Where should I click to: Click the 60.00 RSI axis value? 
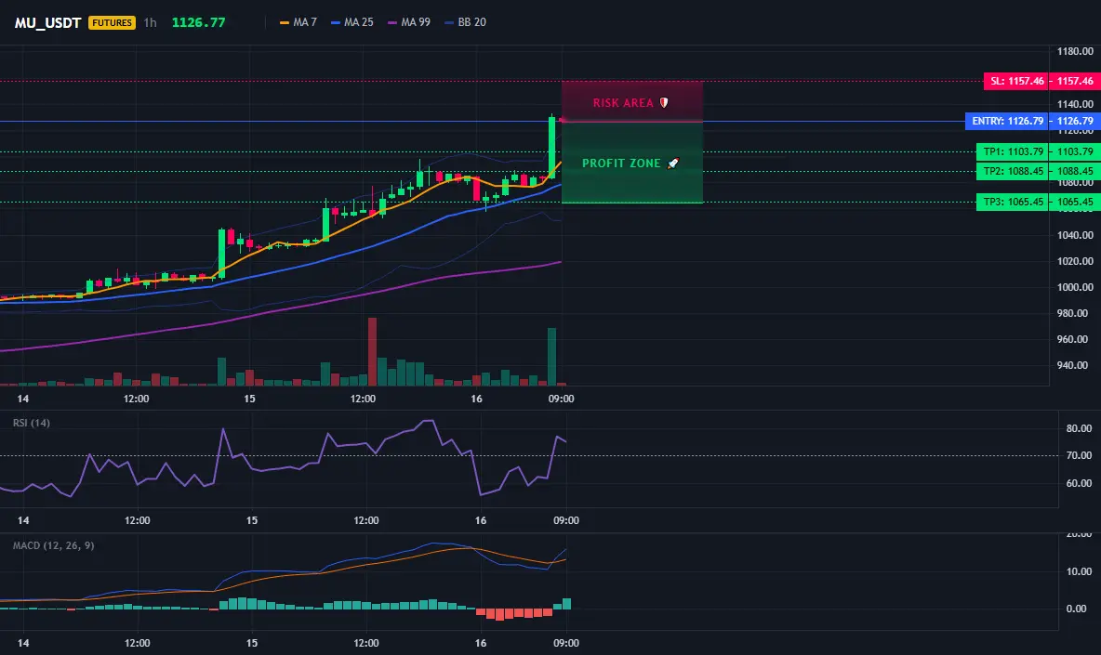(1080, 483)
